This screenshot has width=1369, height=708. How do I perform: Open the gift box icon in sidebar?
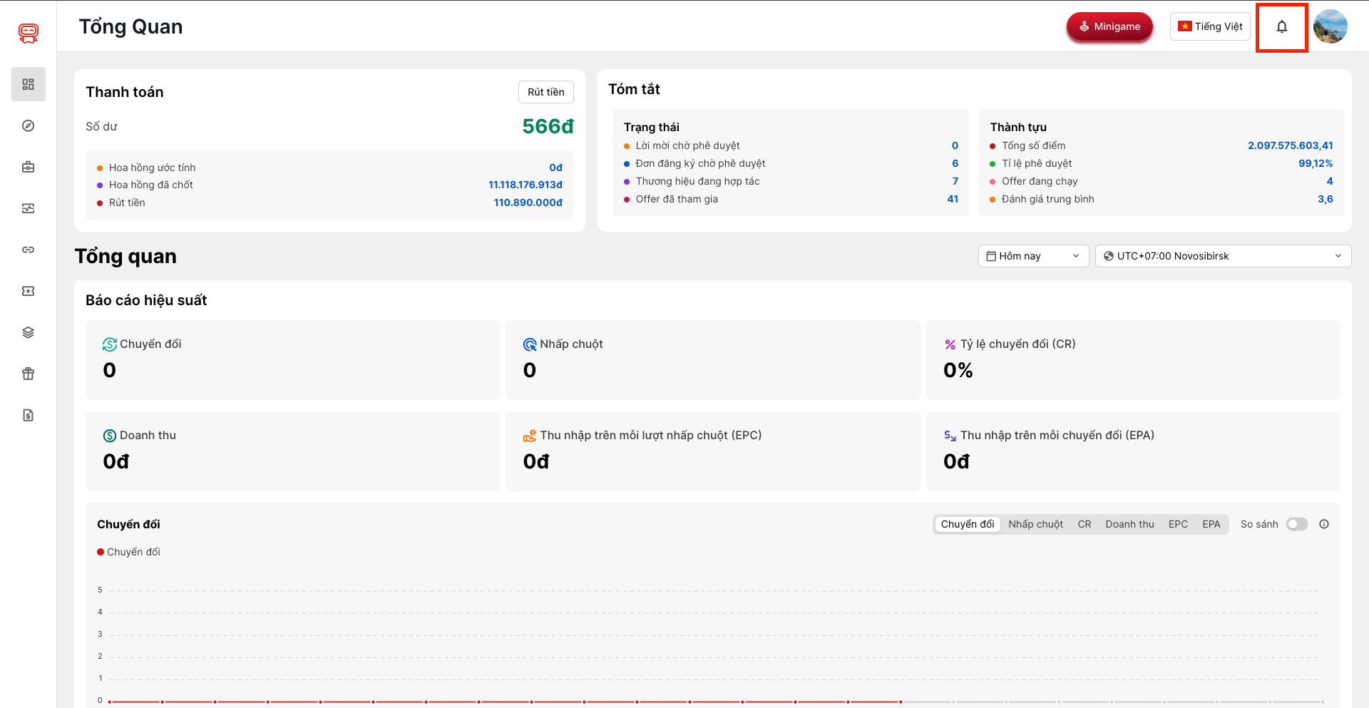(29, 374)
